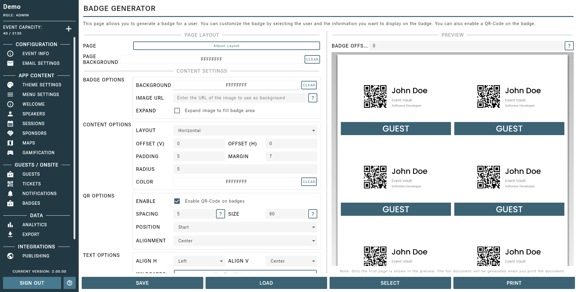Viewport: 578px width, 292px height.
Task: Click the Email Settings envelope icon
Action: tap(10, 63)
